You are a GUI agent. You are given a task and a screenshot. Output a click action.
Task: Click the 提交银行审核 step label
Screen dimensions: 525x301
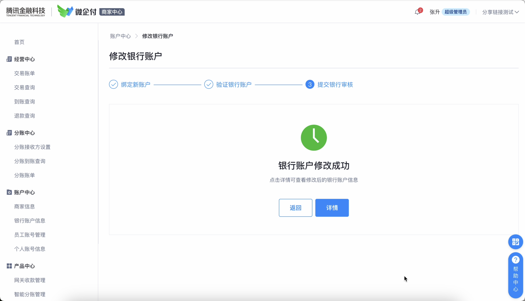click(335, 84)
